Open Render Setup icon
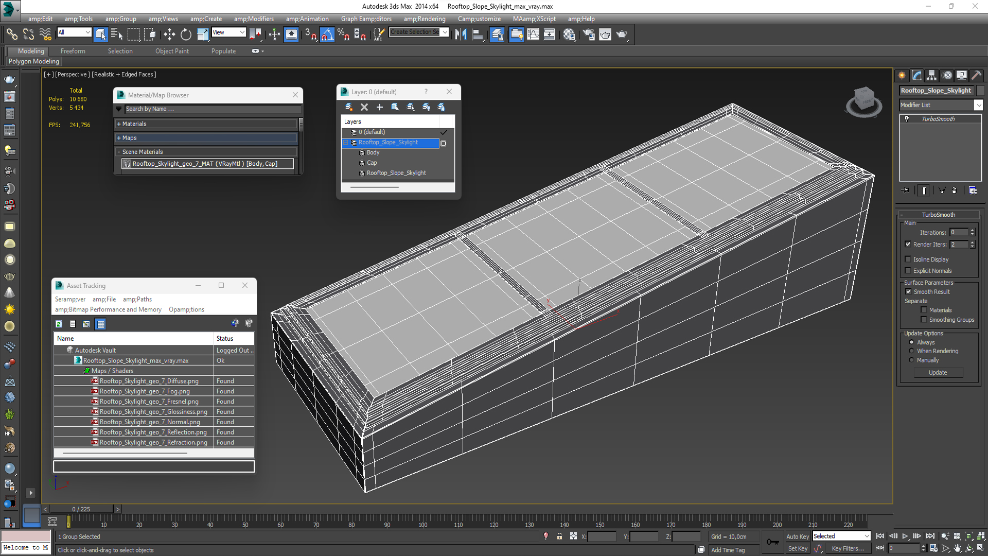Screen dimensions: 988x556 588,34
